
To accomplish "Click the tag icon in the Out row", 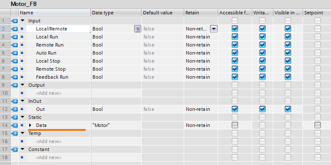I will coord(14,109).
